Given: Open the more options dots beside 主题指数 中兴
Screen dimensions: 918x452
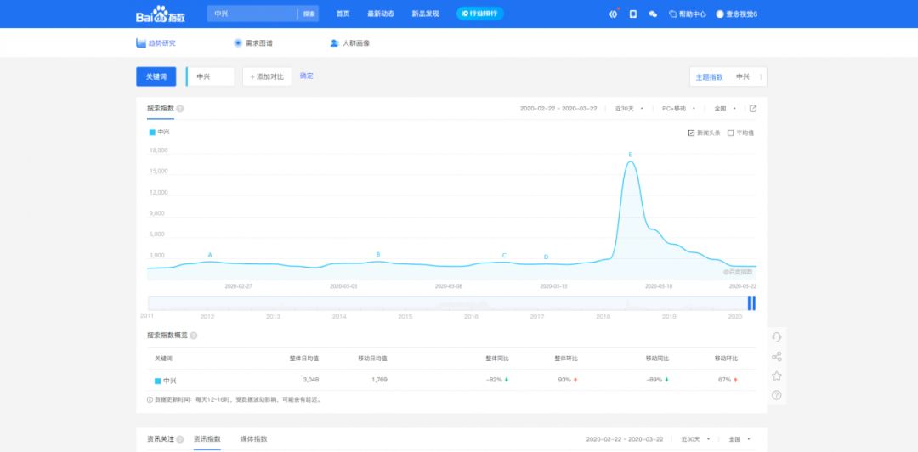Looking at the screenshot, I should pyautogui.click(x=761, y=76).
